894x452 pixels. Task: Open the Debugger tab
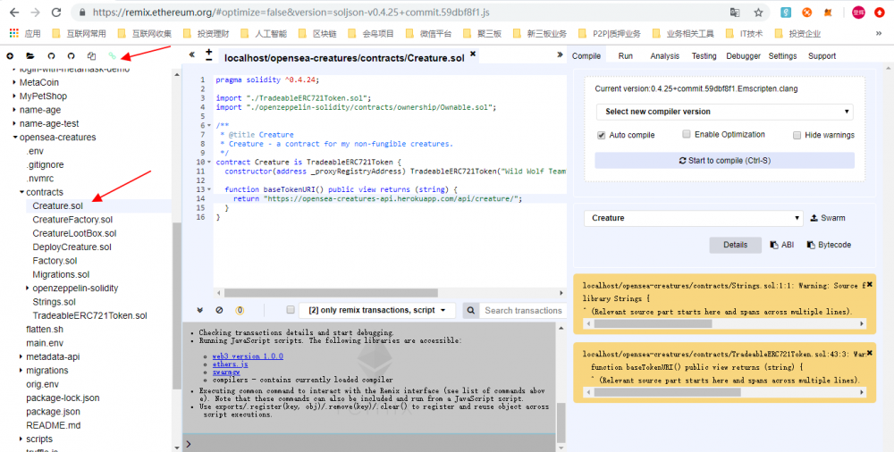click(743, 55)
